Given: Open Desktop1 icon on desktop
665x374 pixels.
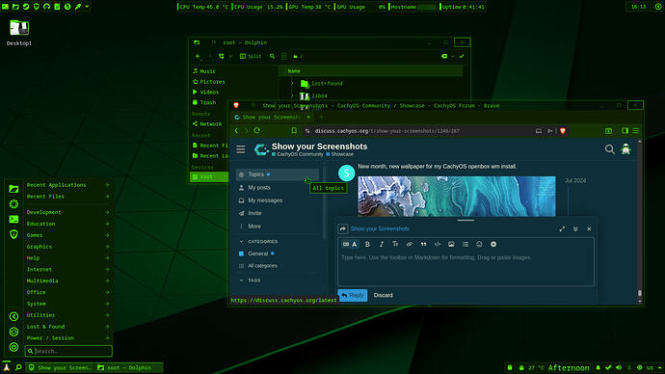Looking at the screenshot, I should coord(19,32).
